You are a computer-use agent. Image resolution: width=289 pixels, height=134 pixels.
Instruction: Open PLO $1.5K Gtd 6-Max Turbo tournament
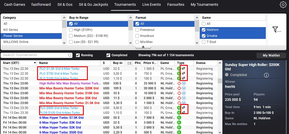[x=59, y=69]
